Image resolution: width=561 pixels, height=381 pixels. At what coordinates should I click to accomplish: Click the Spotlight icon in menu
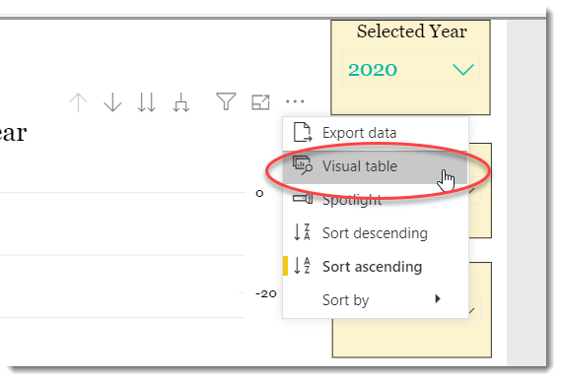click(303, 198)
